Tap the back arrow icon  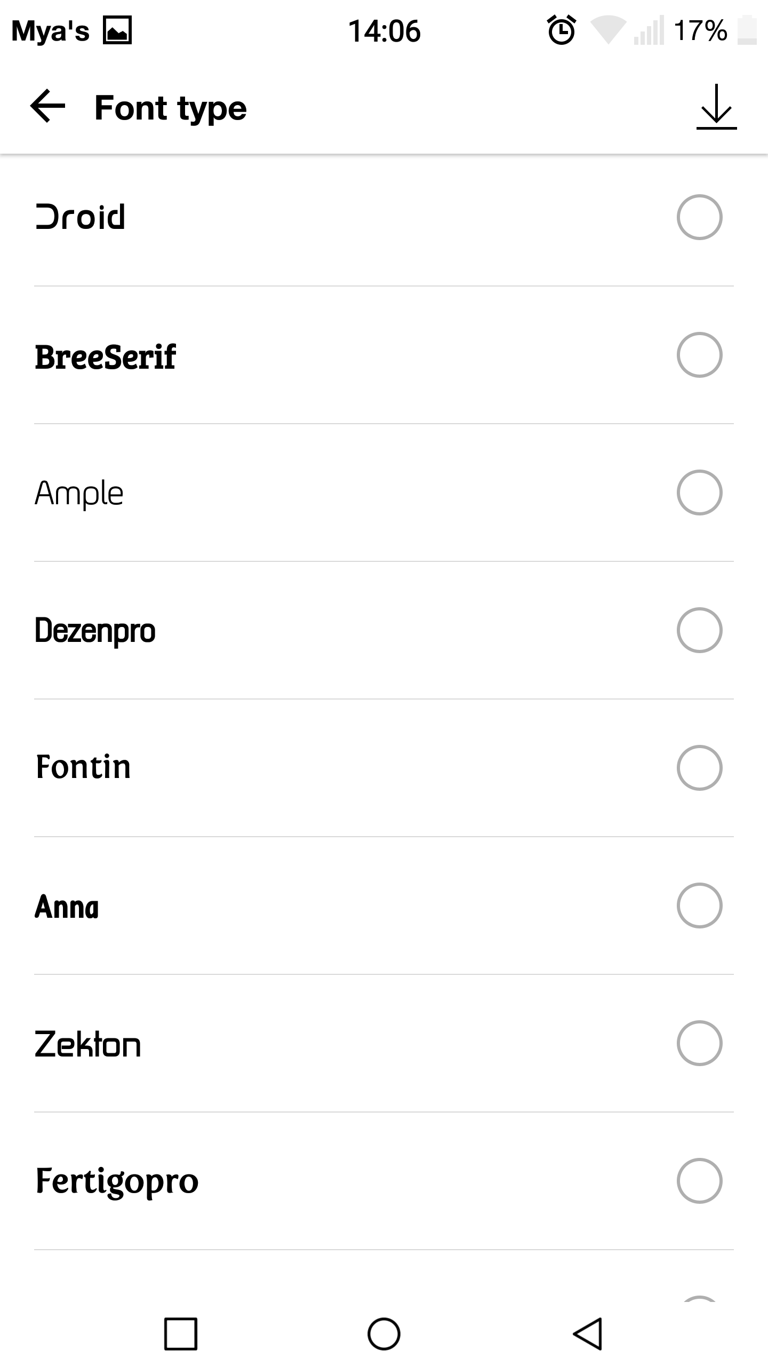click(48, 106)
